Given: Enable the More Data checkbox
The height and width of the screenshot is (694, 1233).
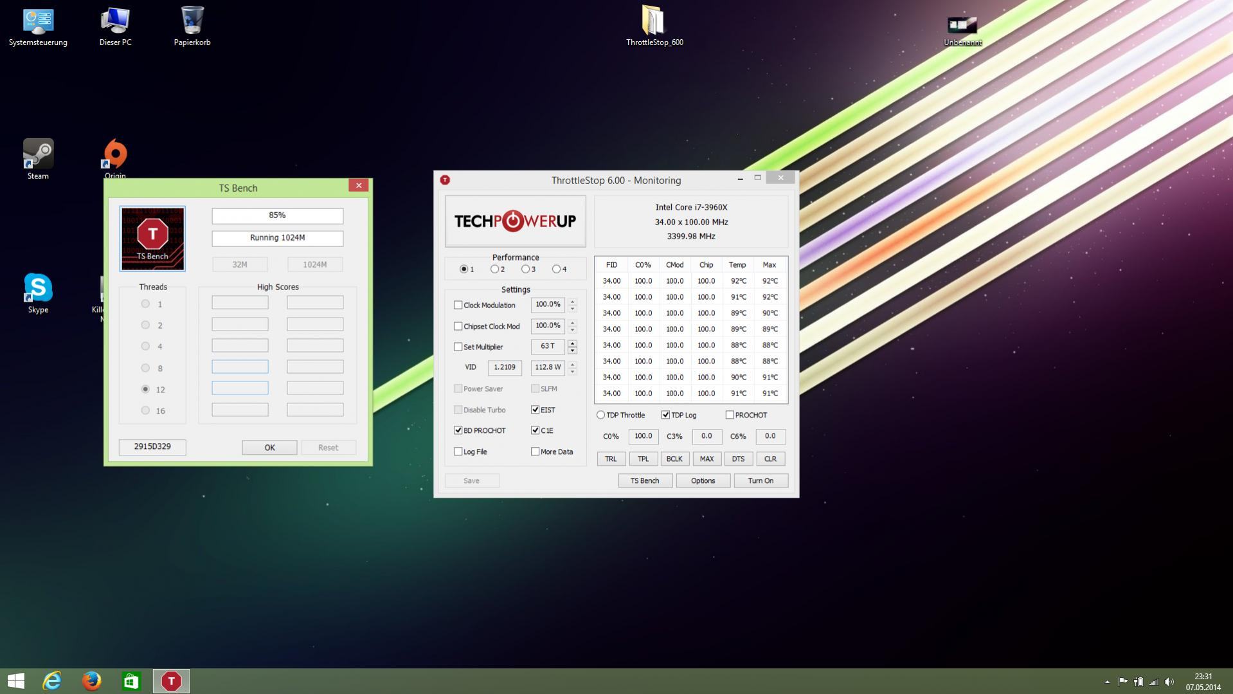Looking at the screenshot, I should [535, 452].
